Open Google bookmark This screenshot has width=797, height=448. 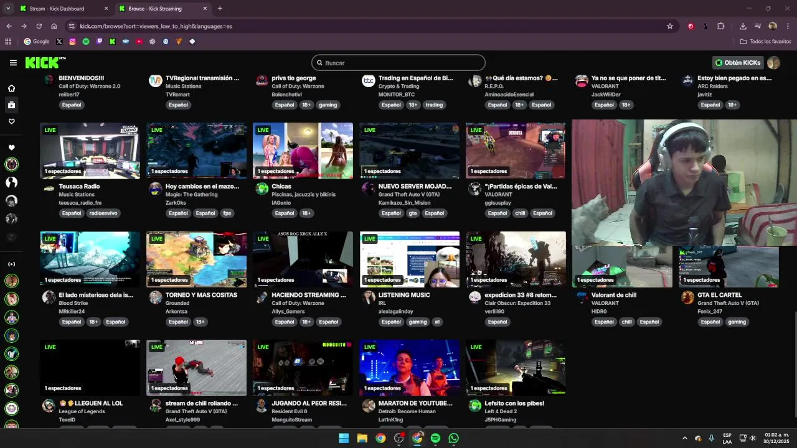pos(36,42)
